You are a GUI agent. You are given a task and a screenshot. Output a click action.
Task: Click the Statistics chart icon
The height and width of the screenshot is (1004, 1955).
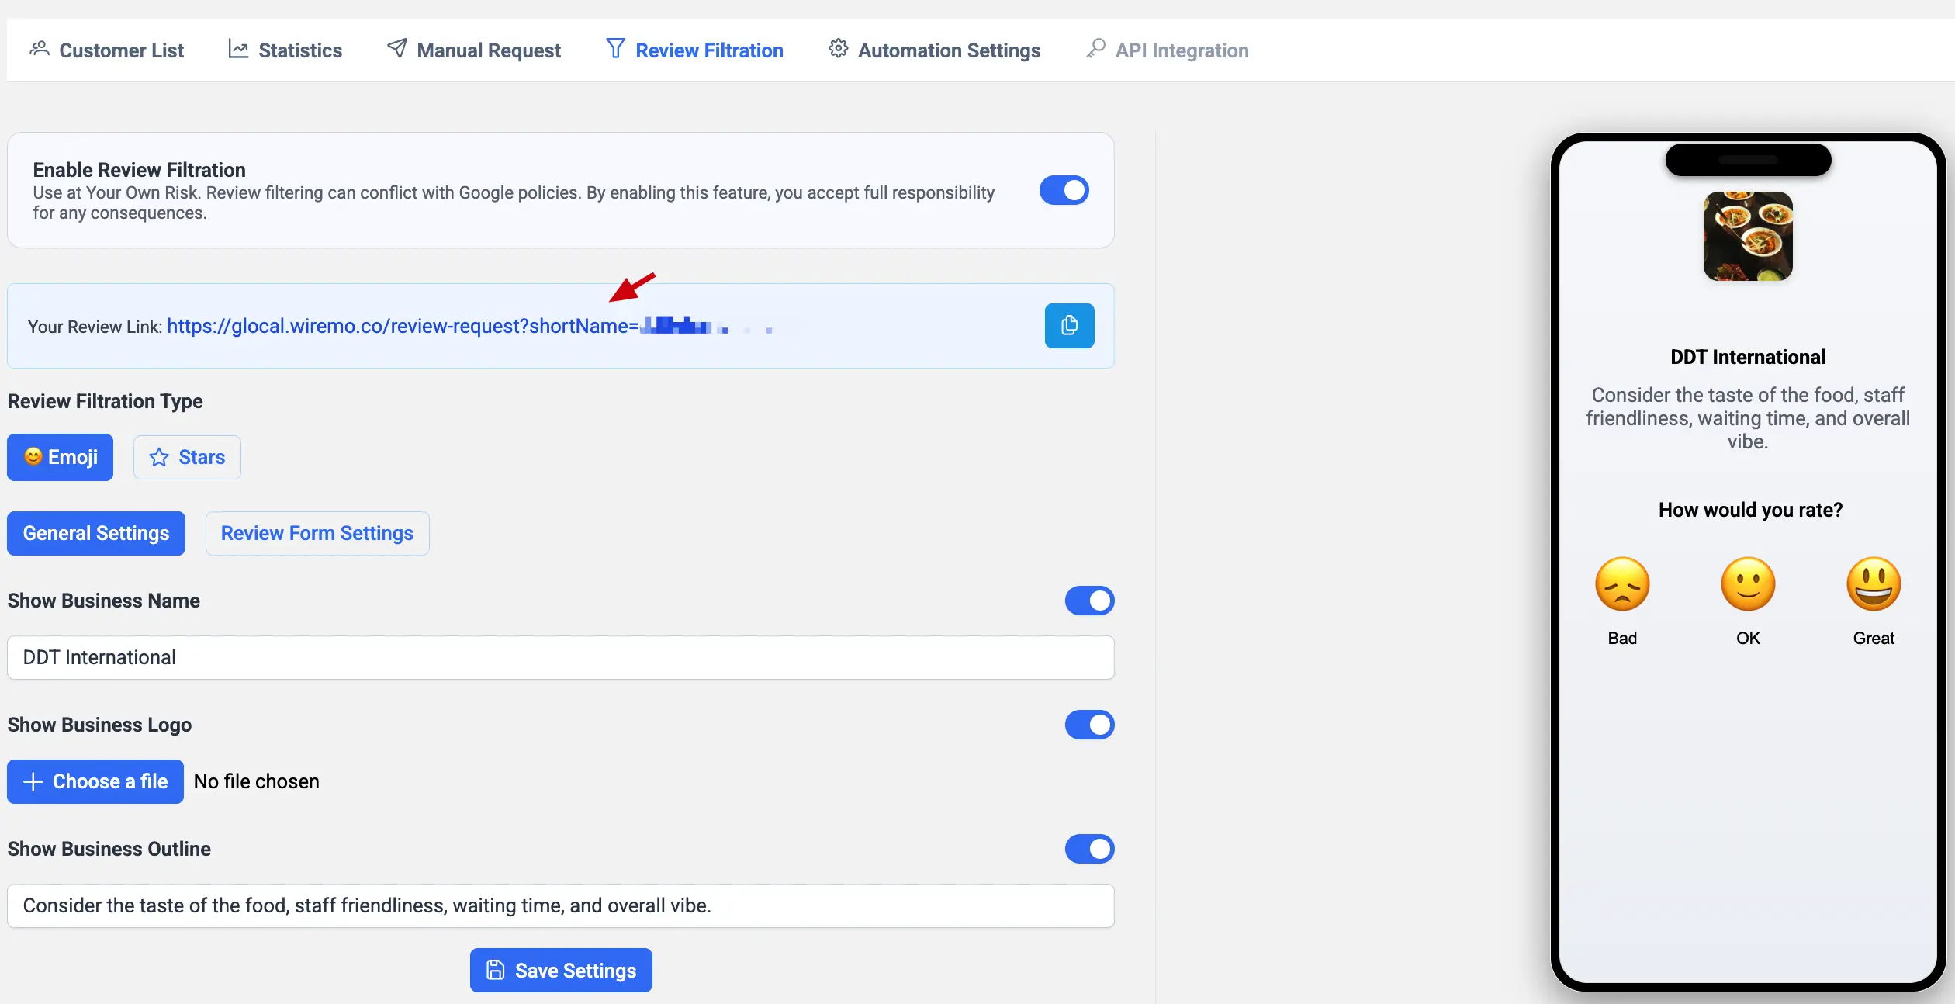coord(240,48)
